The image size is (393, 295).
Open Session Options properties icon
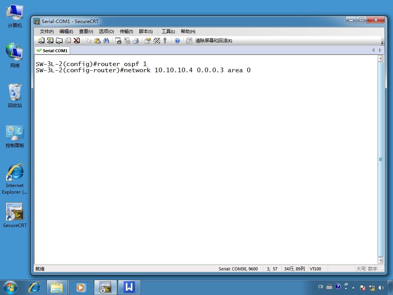coord(148,41)
